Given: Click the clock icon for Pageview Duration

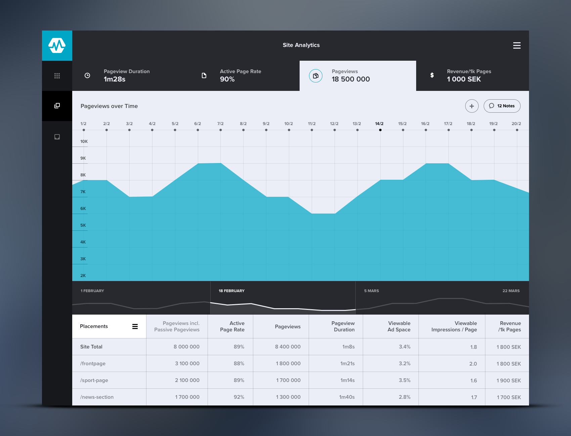Looking at the screenshot, I should click(x=87, y=76).
